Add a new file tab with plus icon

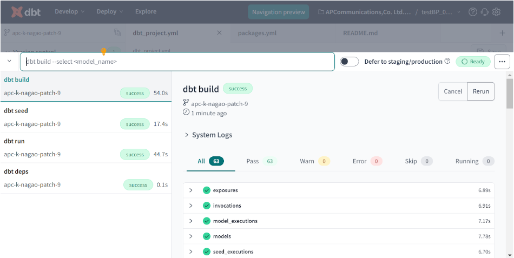[x=502, y=33]
